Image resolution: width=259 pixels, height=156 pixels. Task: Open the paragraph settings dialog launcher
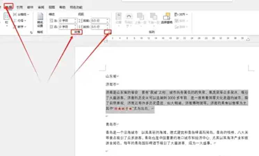click(110, 33)
